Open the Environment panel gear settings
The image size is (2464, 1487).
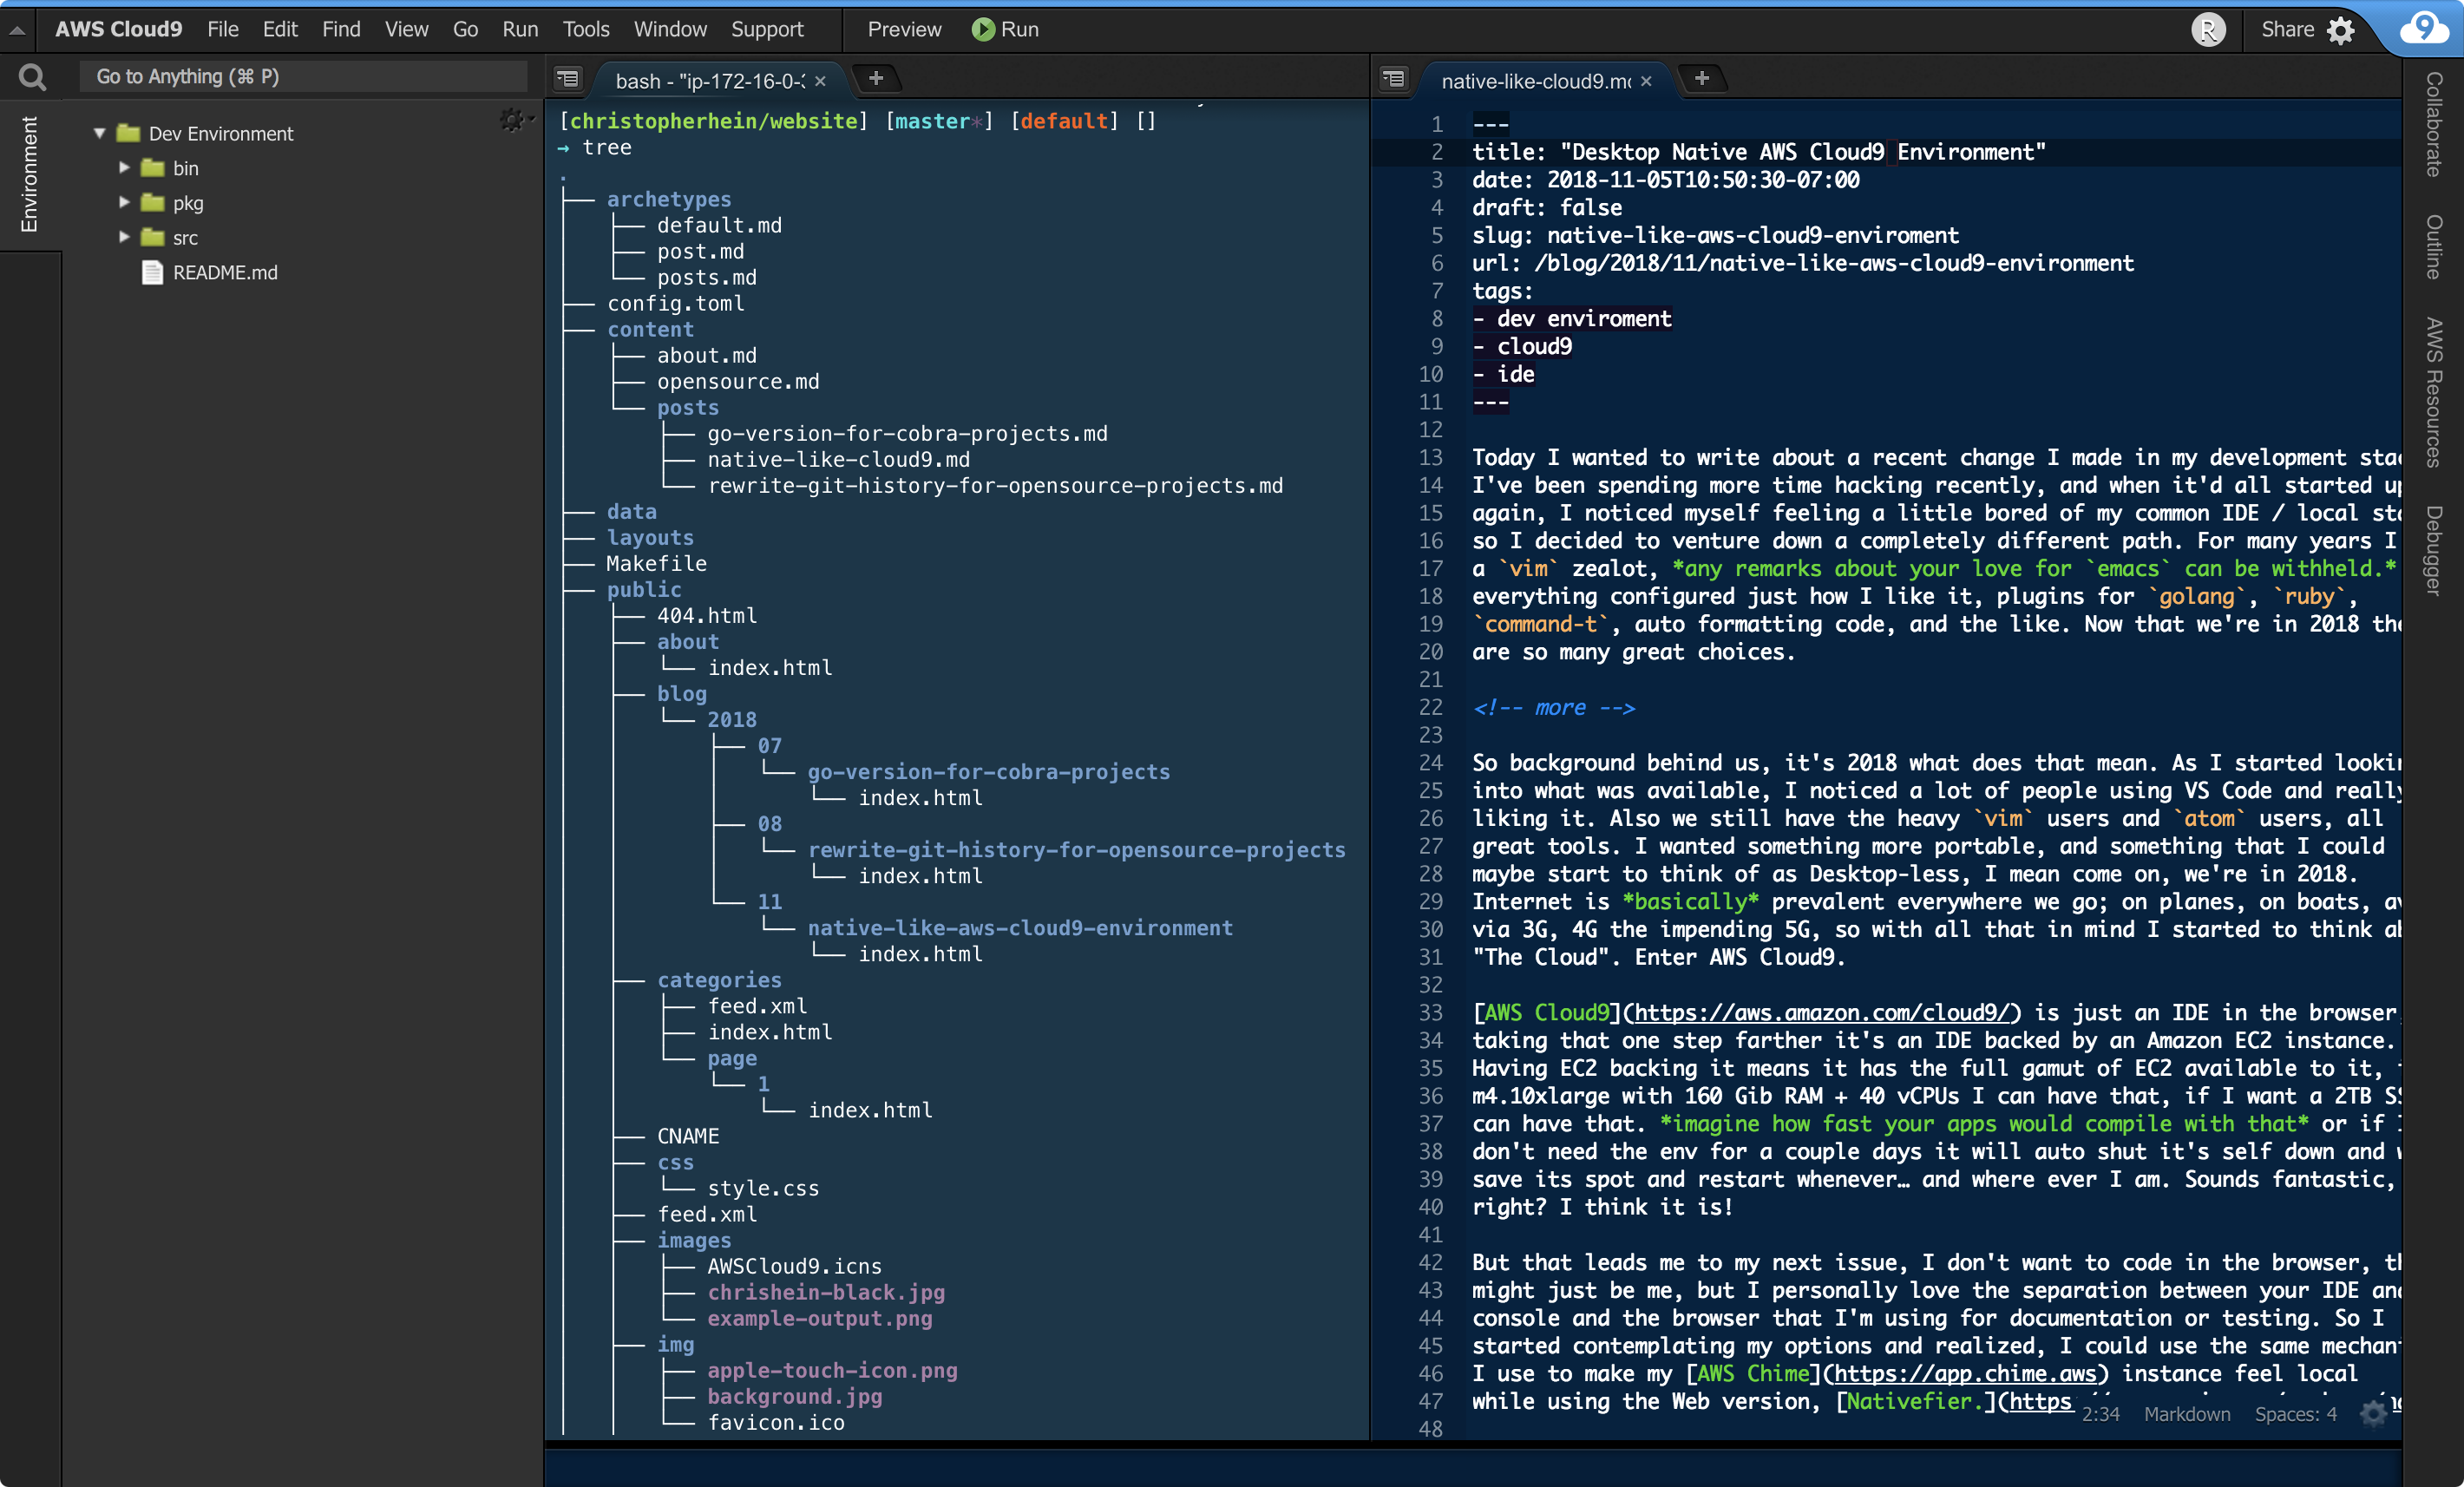click(514, 120)
